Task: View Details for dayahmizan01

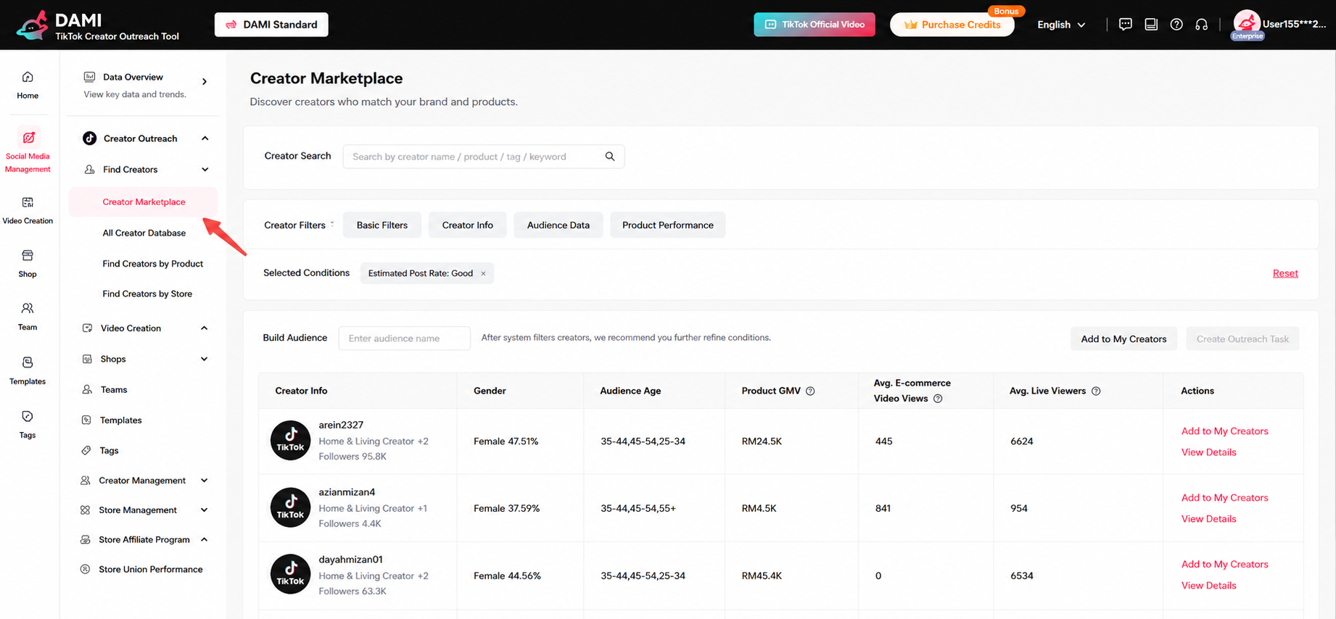Action: point(1208,586)
